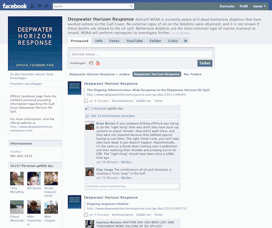Show all 10 comments
Image resolution: width=272 pixels, height=228 pixels.
click(113, 116)
